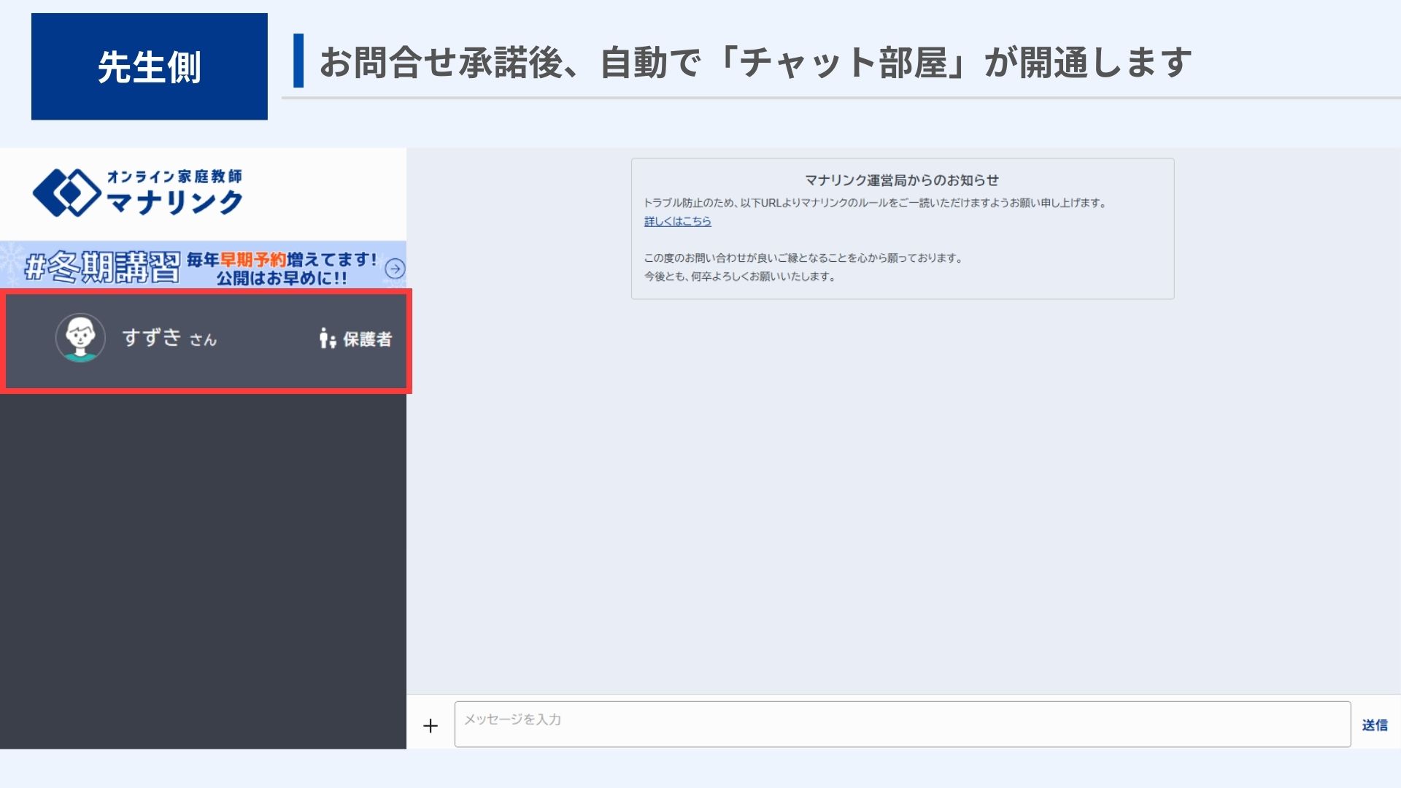Viewport: 1401px width, 788px height.
Task: Focus the メッセージを入力 message field
Action: point(902,724)
